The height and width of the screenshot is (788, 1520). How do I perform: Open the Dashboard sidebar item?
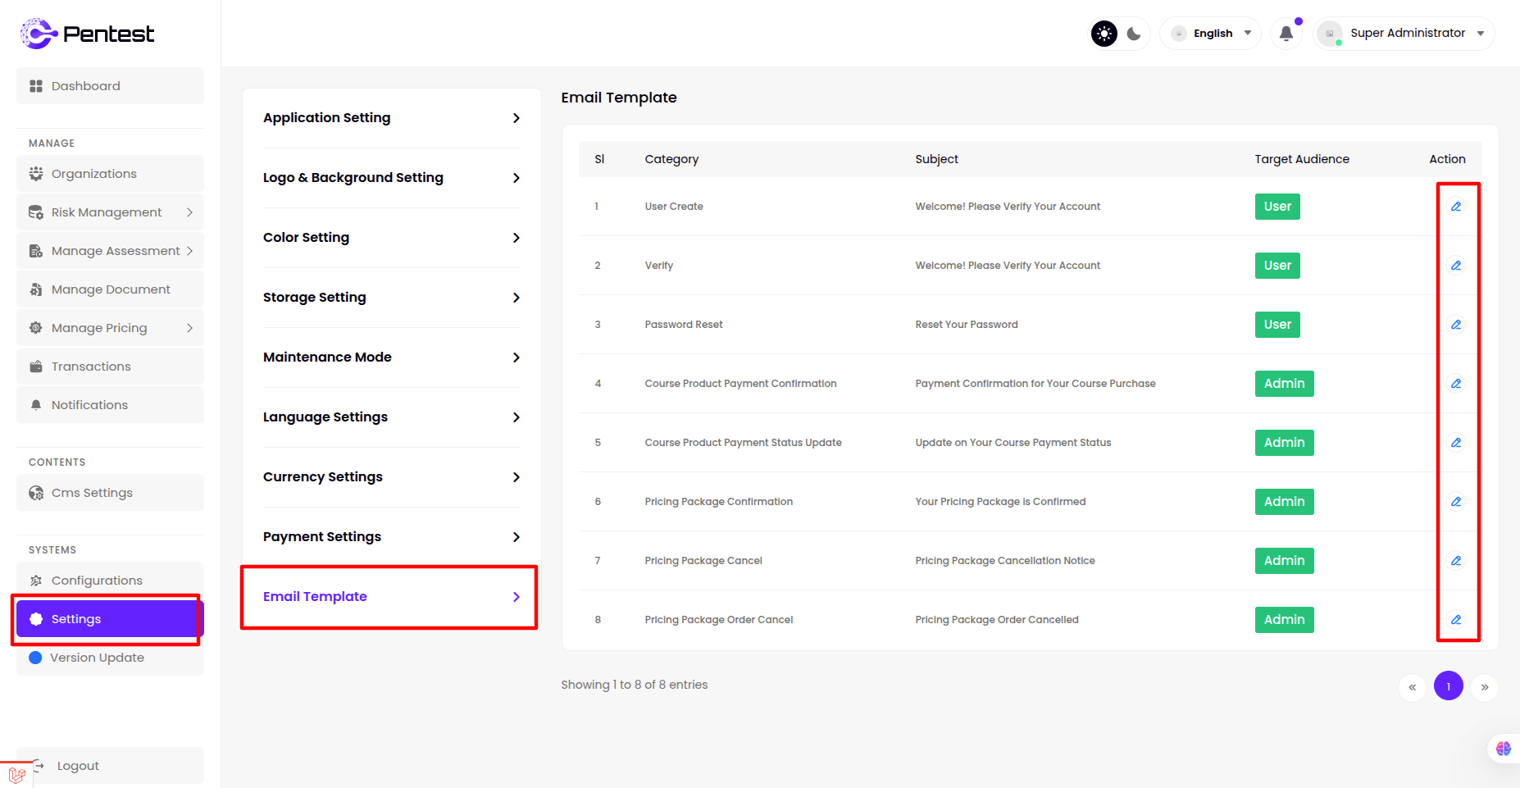(110, 86)
